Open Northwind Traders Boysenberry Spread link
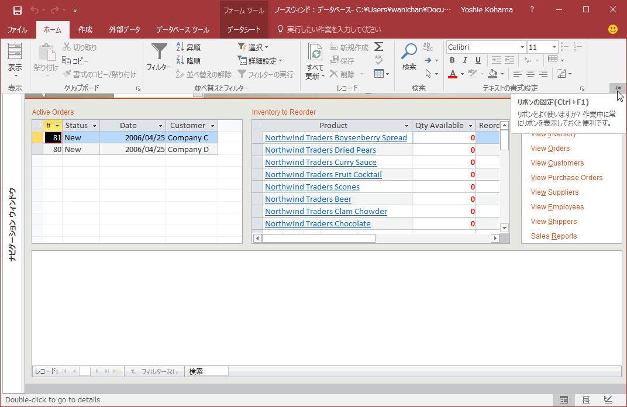 coord(336,137)
